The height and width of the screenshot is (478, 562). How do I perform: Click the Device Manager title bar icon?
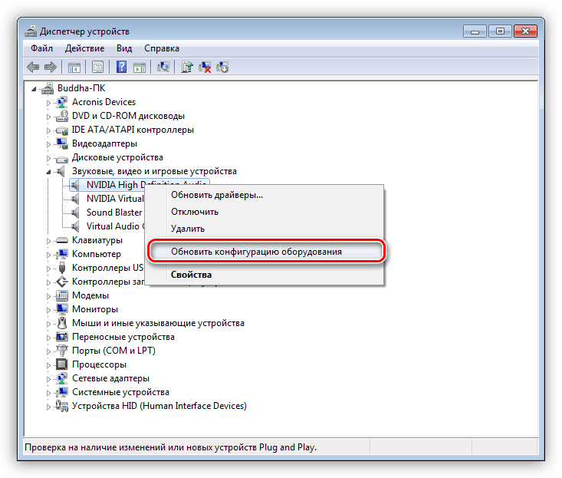pyautogui.click(x=31, y=31)
